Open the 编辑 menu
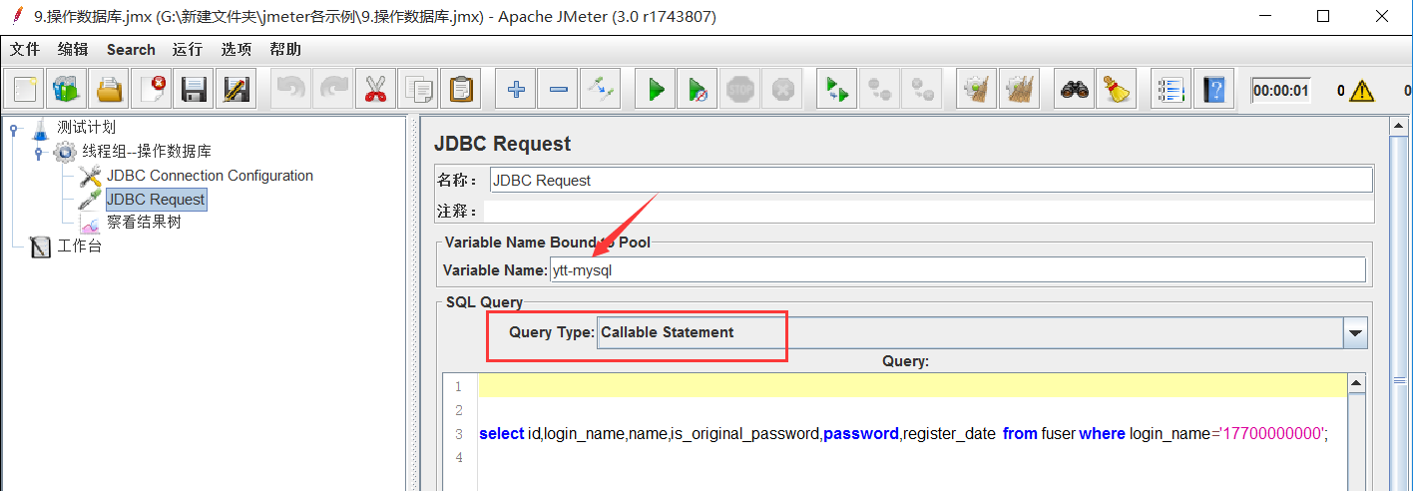The image size is (1413, 491). (73, 49)
